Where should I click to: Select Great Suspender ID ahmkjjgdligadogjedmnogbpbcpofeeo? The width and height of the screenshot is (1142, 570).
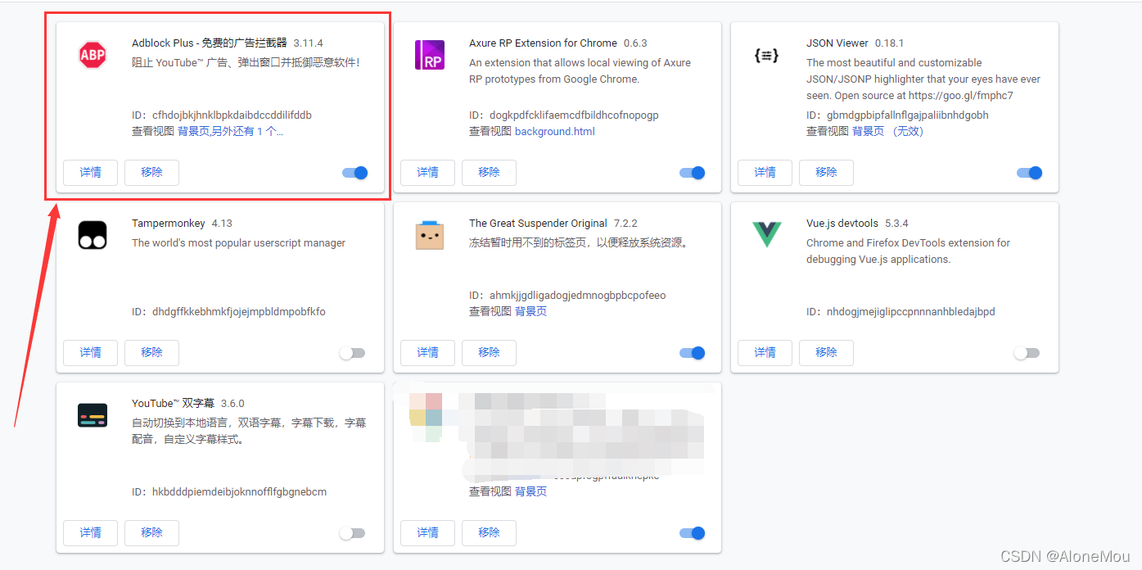click(x=578, y=295)
